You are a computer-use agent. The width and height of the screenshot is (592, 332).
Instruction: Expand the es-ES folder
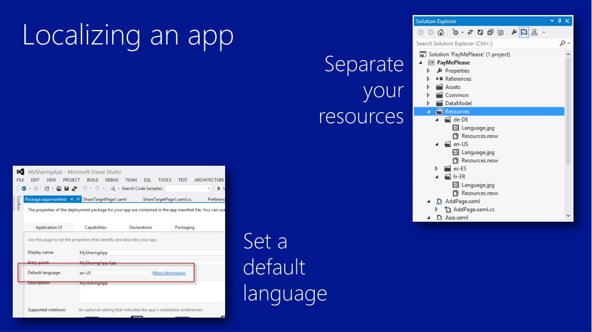point(437,169)
